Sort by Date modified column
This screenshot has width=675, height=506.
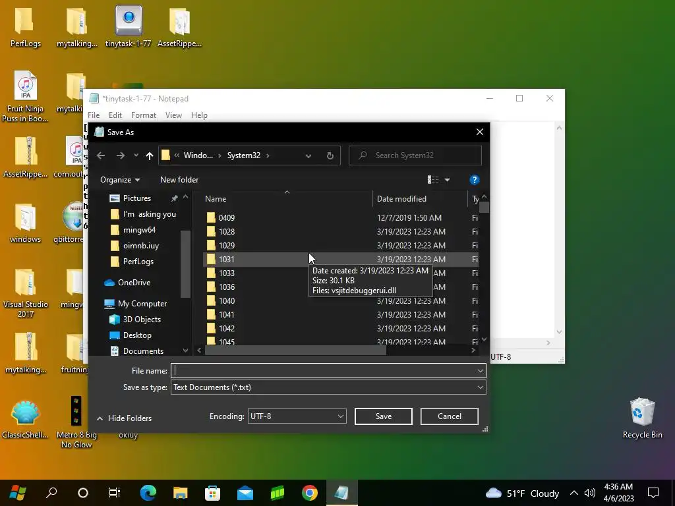coord(401,199)
